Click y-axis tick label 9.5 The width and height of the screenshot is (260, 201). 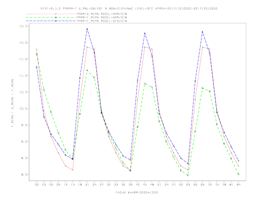tap(24, 125)
